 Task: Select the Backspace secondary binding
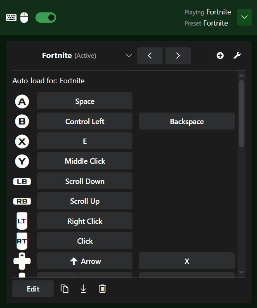(x=187, y=121)
